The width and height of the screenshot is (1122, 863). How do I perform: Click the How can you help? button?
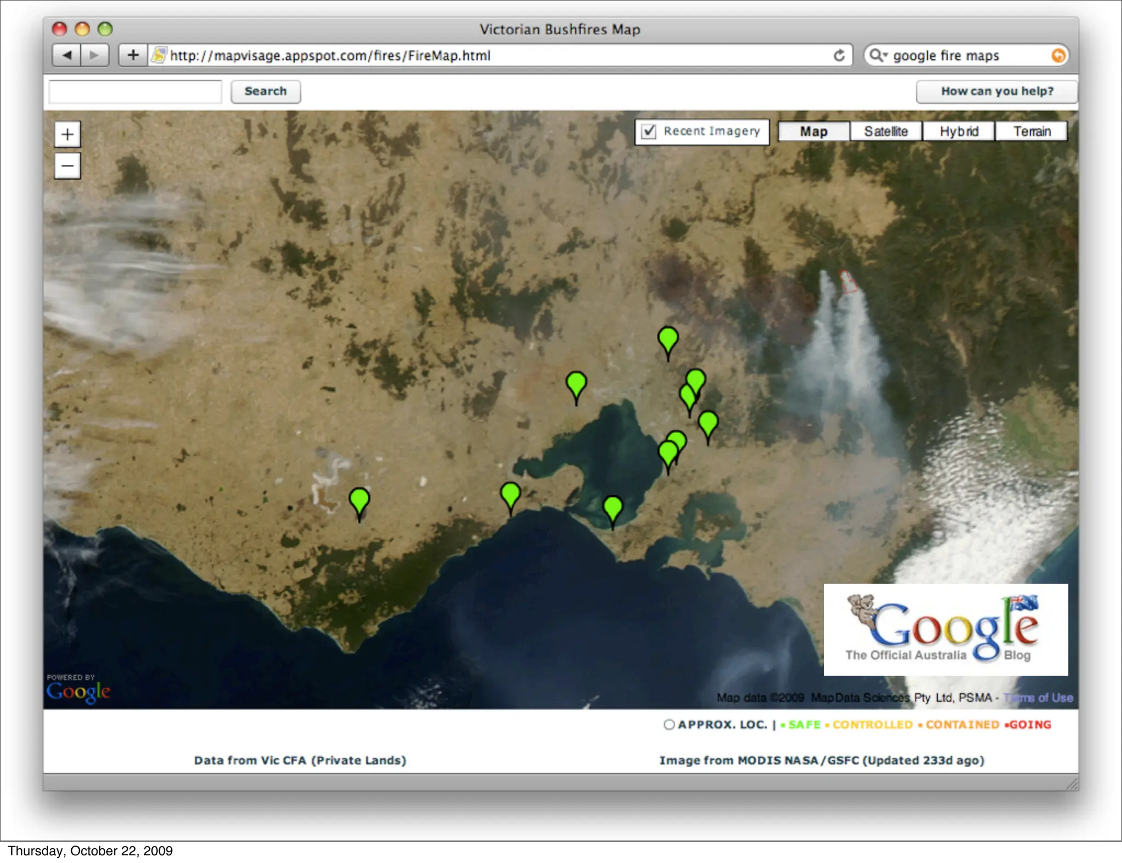click(997, 91)
